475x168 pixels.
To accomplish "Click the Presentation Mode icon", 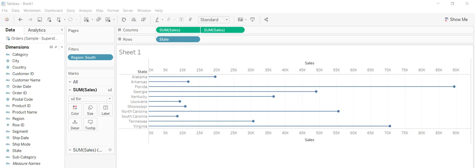I will tap(252, 20).
